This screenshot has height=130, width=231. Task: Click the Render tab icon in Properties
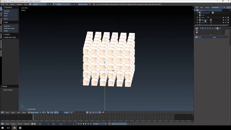point(201,28)
